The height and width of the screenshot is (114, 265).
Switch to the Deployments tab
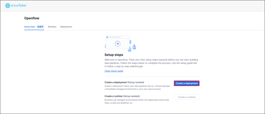(x=66, y=27)
